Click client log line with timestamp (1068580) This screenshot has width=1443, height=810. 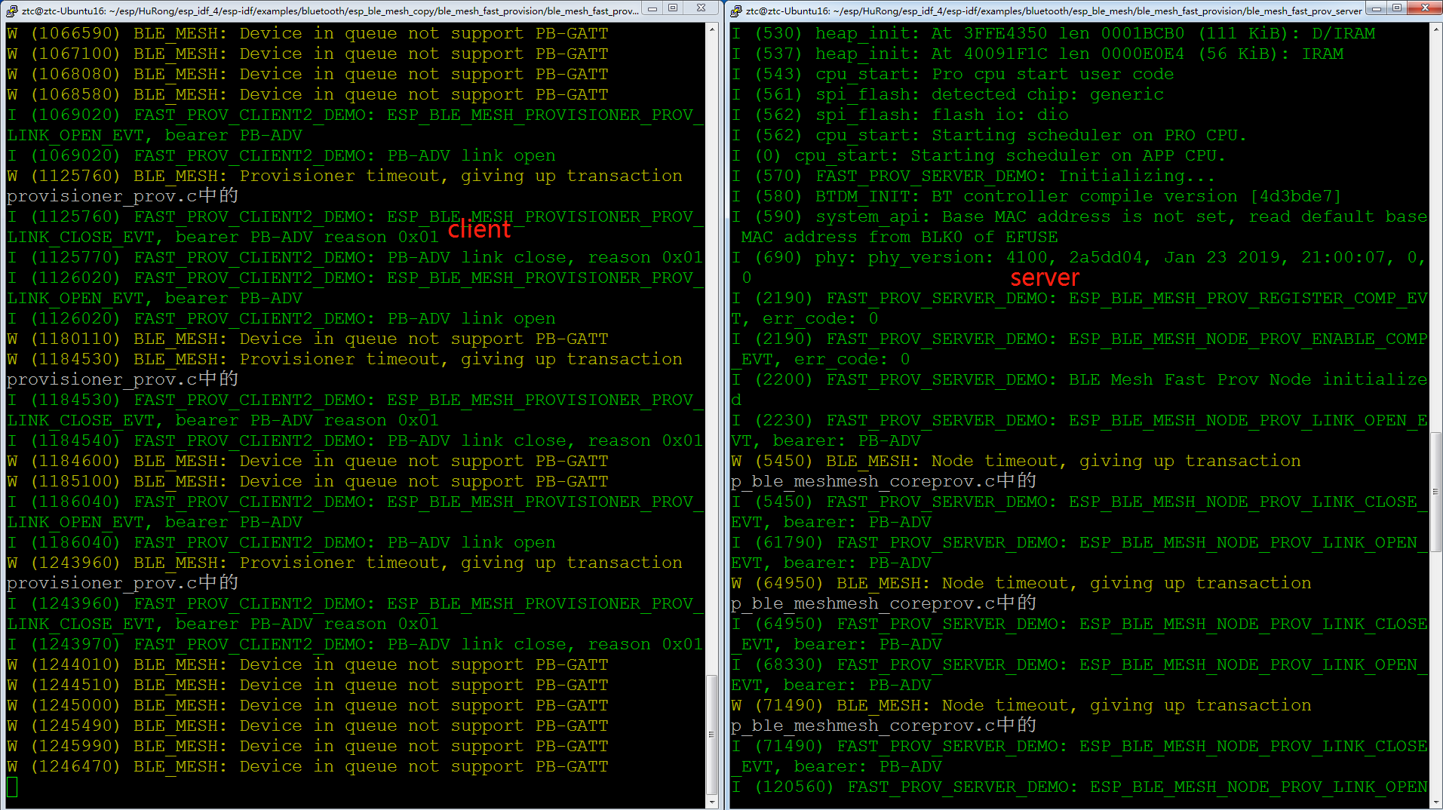coord(308,95)
